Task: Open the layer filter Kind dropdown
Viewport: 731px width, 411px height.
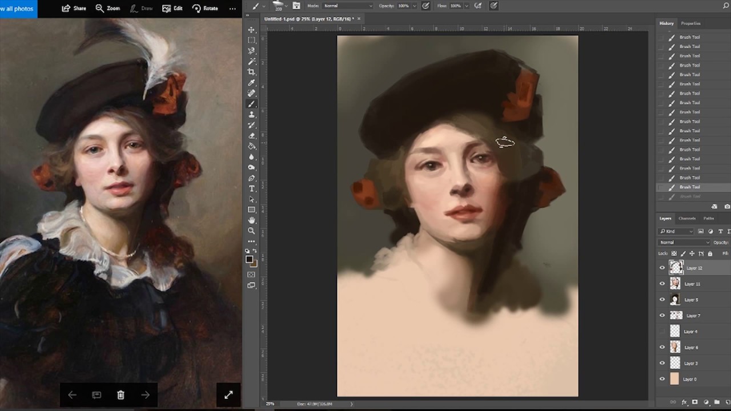Action: pyautogui.click(x=676, y=231)
